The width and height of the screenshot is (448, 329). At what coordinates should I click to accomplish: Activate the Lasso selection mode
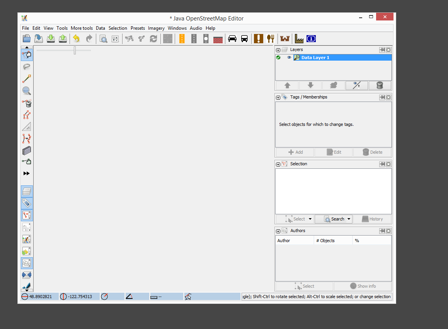[x=26, y=67]
